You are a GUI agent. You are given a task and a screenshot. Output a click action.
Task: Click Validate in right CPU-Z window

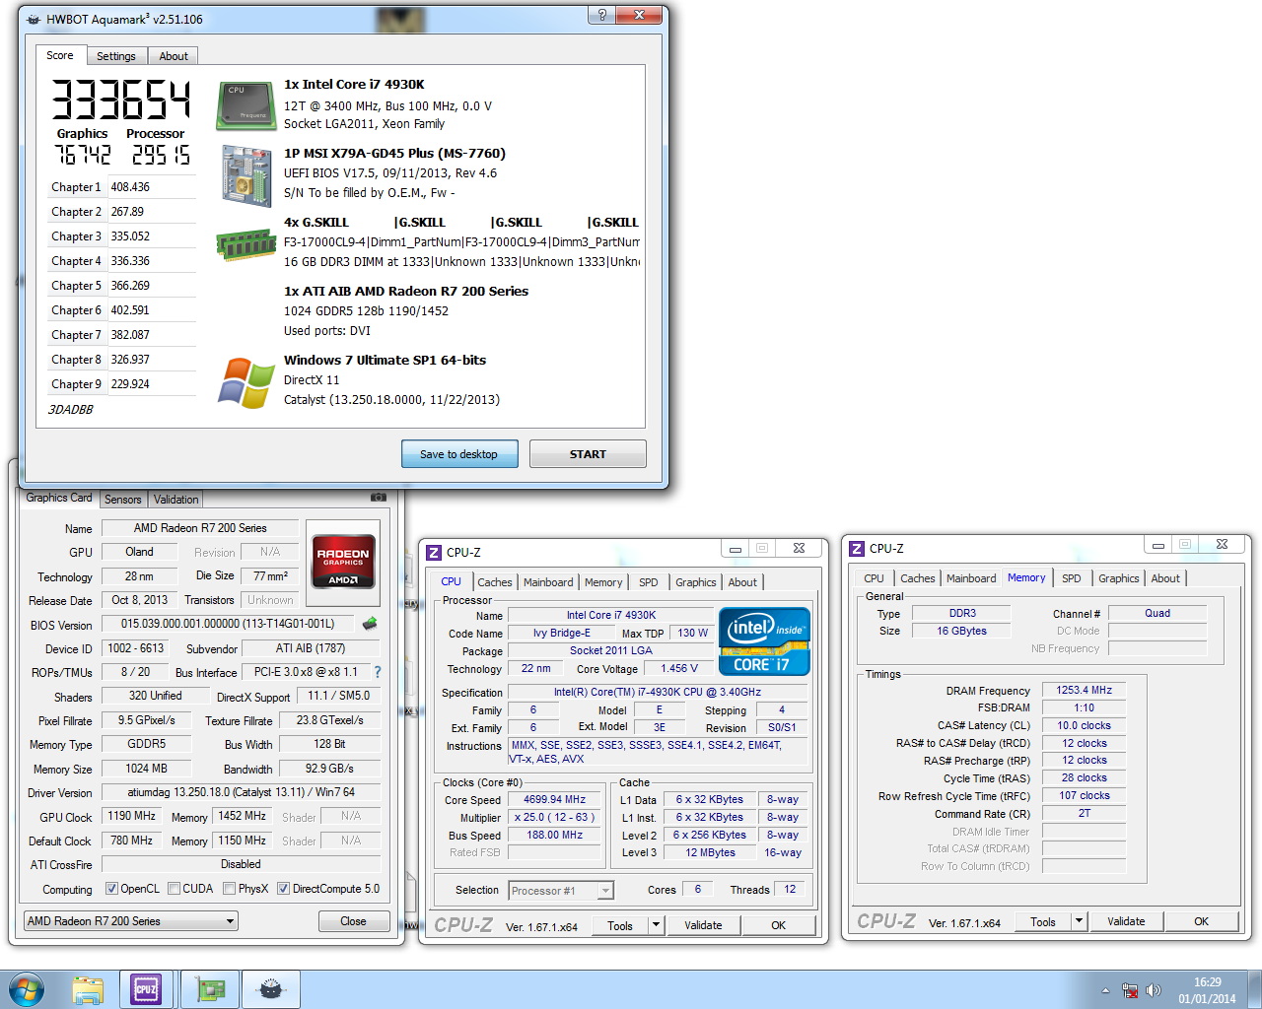pyautogui.click(x=1126, y=921)
